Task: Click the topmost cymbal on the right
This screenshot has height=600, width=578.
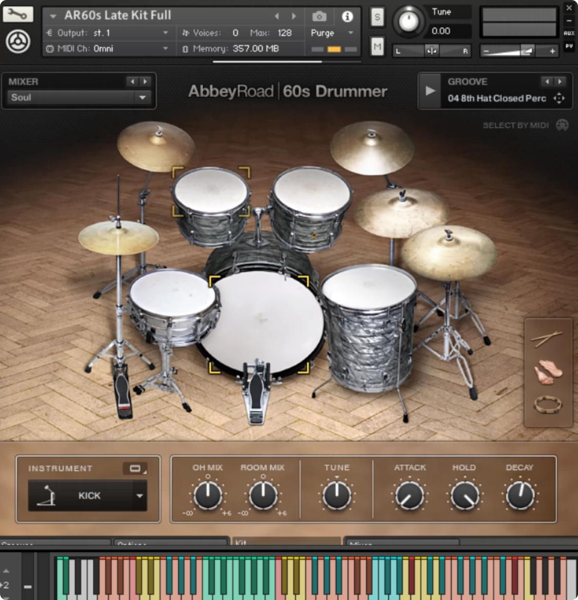Action: (x=372, y=148)
